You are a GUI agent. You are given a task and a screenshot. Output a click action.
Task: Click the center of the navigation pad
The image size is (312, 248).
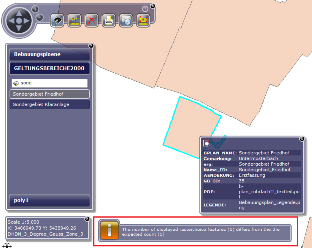(x=19, y=21)
